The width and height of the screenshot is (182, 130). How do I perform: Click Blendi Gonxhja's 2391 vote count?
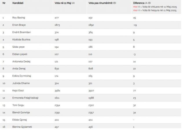coord(57,112)
